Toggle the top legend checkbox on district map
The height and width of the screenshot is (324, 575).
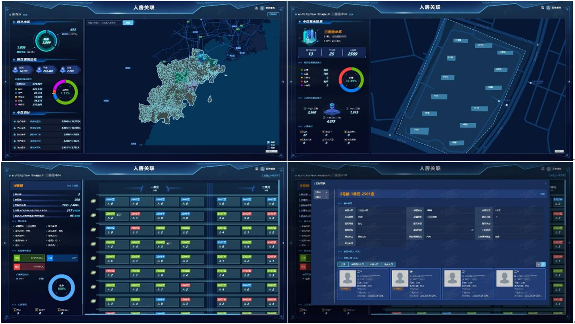[x=268, y=142]
